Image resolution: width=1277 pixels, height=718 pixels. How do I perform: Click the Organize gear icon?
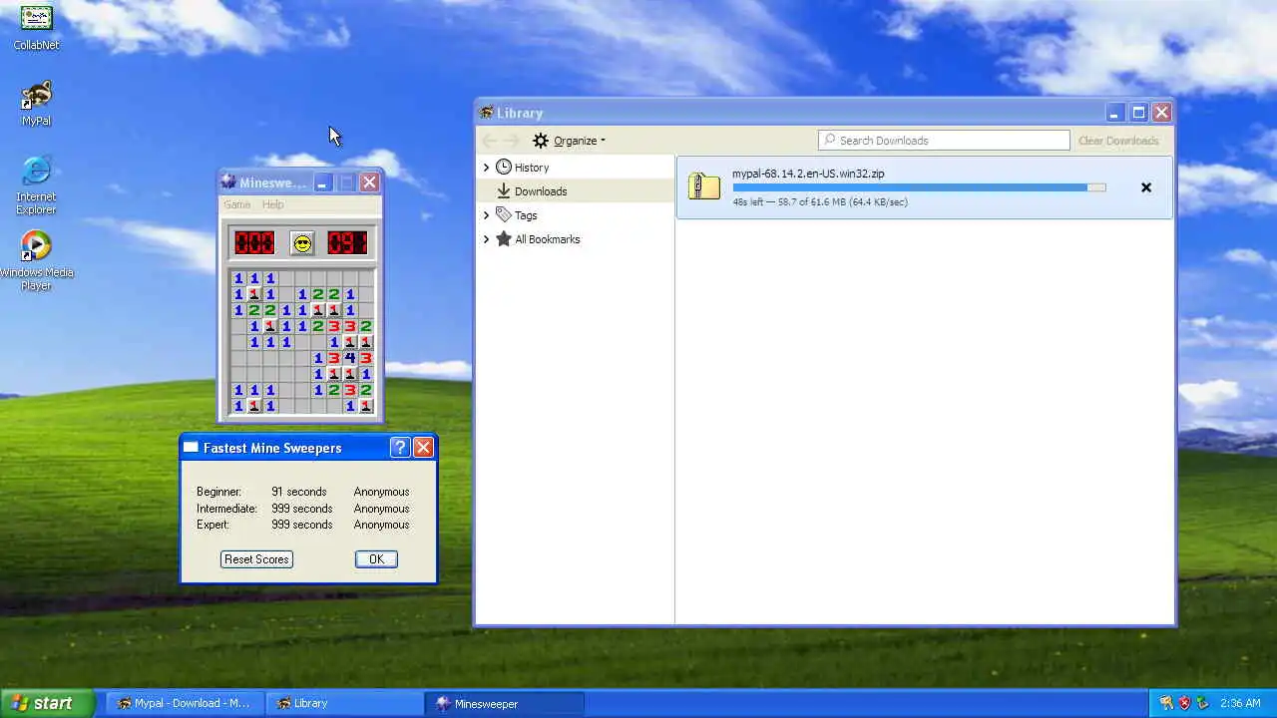tap(541, 141)
